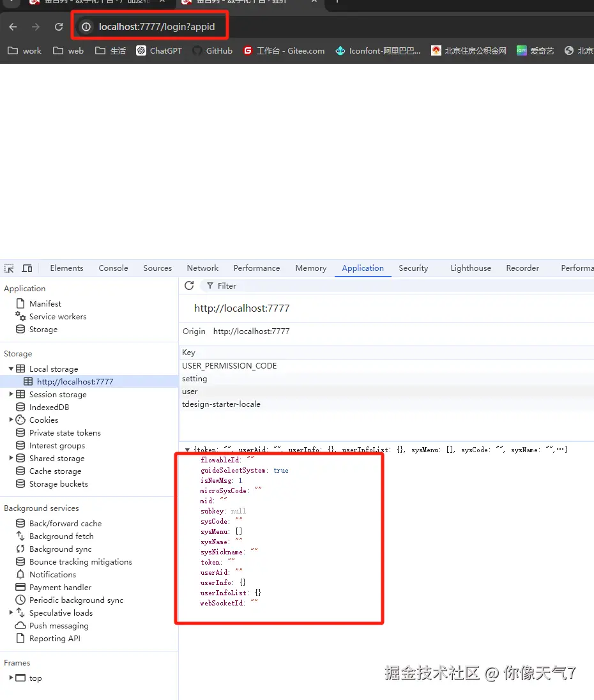The height and width of the screenshot is (700, 594).
Task: Open the 北京住房公积金网 bookmark
Action: [x=469, y=51]
